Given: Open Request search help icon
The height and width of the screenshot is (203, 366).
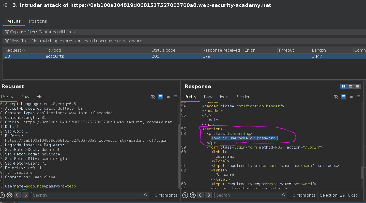Looking at the screenshot, I should point(2,195).
